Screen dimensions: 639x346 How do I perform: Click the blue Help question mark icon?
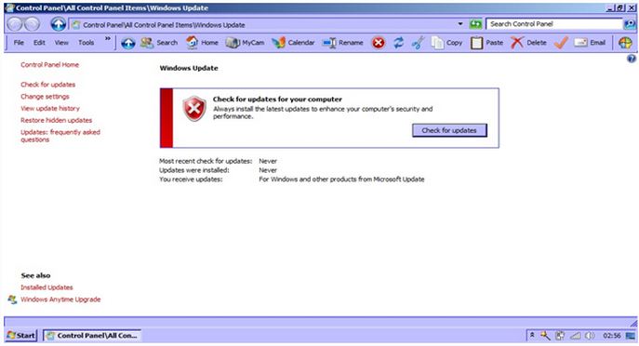[x=632, y=59]
